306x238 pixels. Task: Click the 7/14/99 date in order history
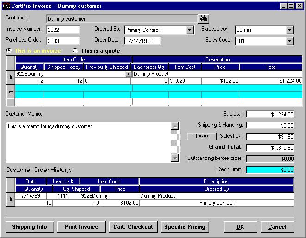(x=31, y=196)
